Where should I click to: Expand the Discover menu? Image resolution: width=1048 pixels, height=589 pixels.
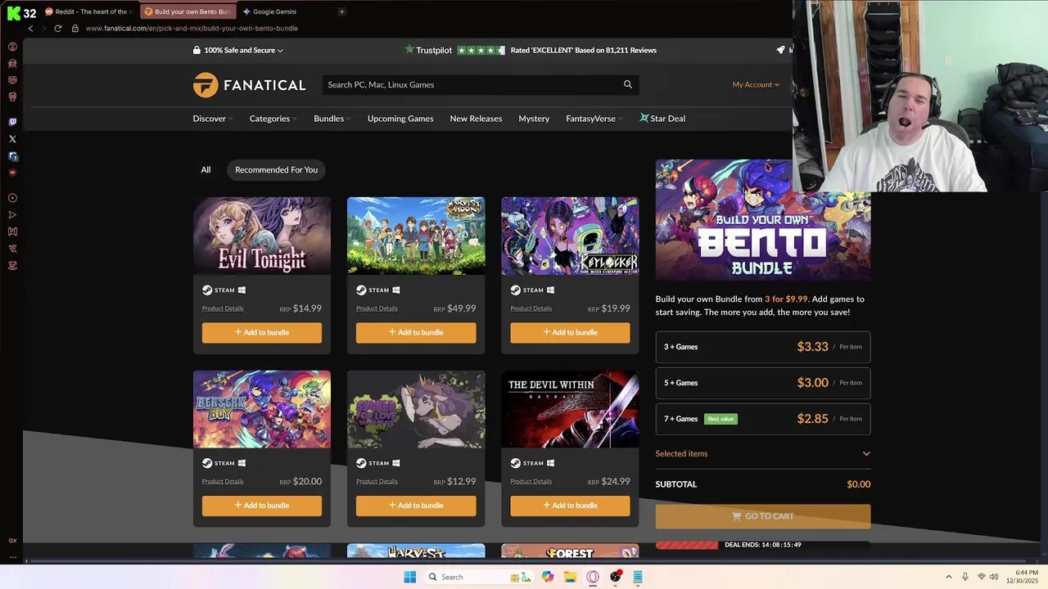tap(213, 119)
